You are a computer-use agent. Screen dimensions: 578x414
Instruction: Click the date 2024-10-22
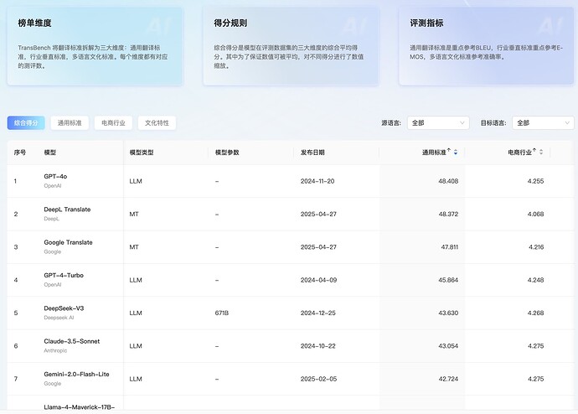click(x=318, y=346)
